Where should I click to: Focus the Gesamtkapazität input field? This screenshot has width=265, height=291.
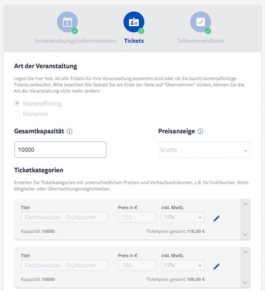pos(60,150)
